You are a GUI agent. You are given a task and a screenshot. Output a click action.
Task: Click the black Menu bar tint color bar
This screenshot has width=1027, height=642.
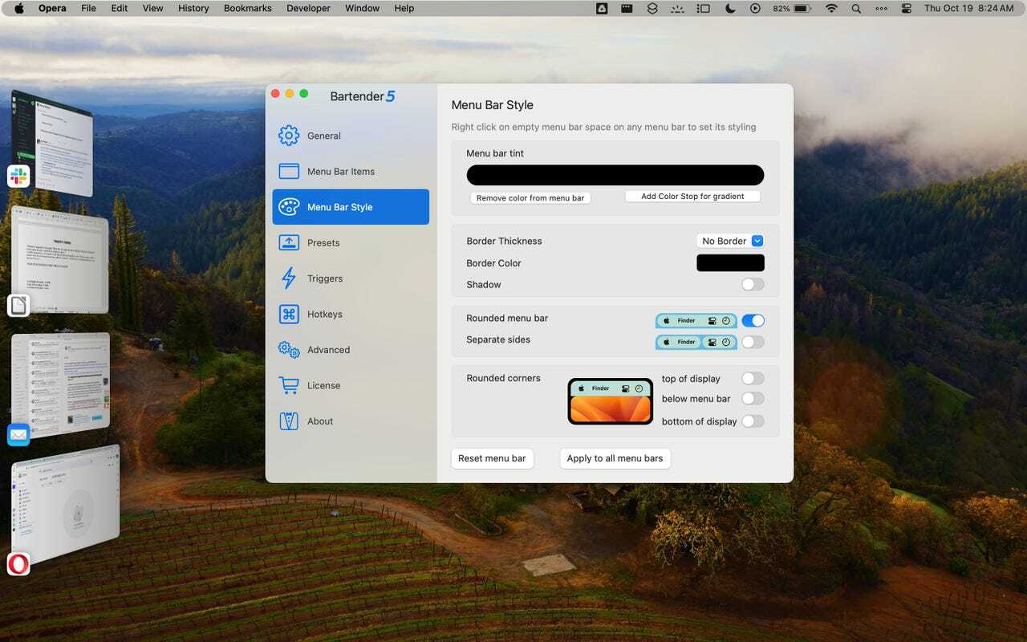[x=615, y=175]
